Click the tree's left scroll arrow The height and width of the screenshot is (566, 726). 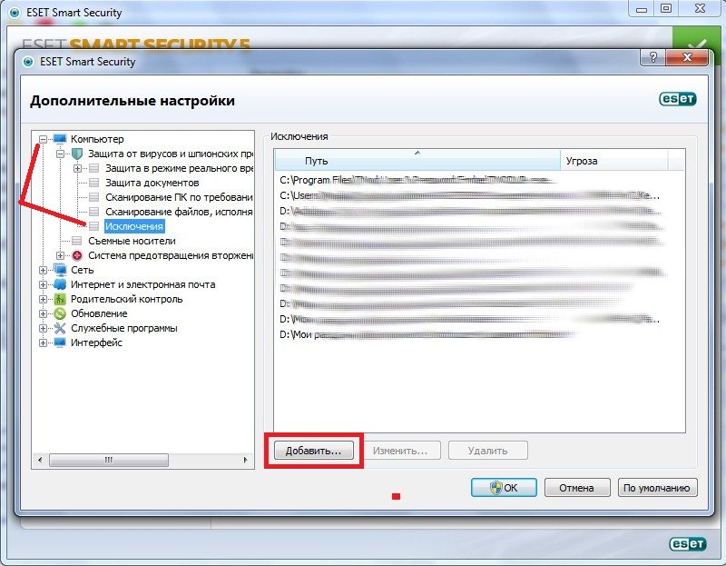coord(40,460)
